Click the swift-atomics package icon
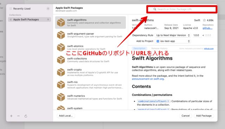225x129 pixels. [61, 48]
